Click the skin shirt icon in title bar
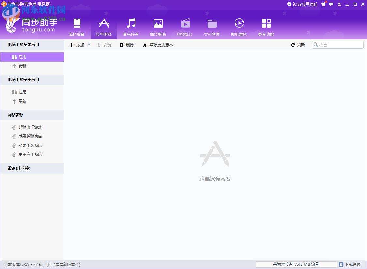This screenshot has width=367, height=269. tap(323, 4)
